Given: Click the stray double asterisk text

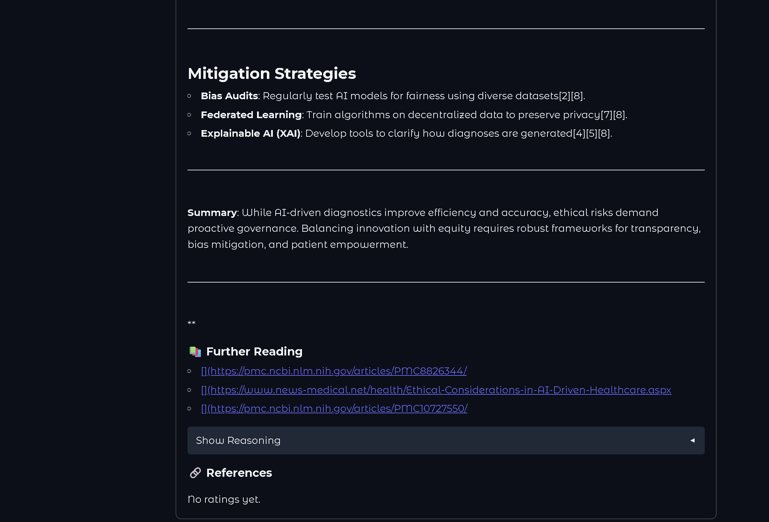Looking at the screenshot, I should 191,323.
